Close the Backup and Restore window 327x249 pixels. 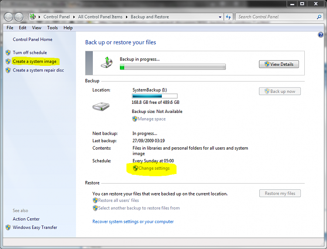point(316,4)
